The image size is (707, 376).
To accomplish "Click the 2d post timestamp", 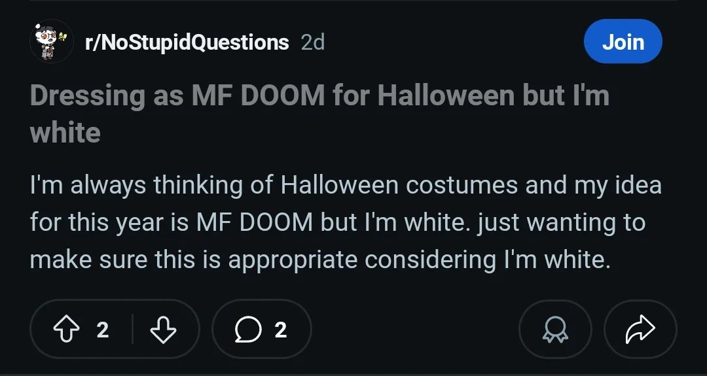I will 312,43.
